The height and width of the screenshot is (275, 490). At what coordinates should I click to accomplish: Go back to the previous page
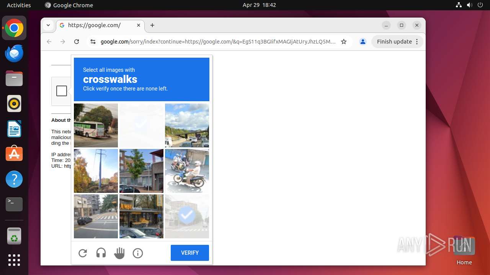(49, 42)
